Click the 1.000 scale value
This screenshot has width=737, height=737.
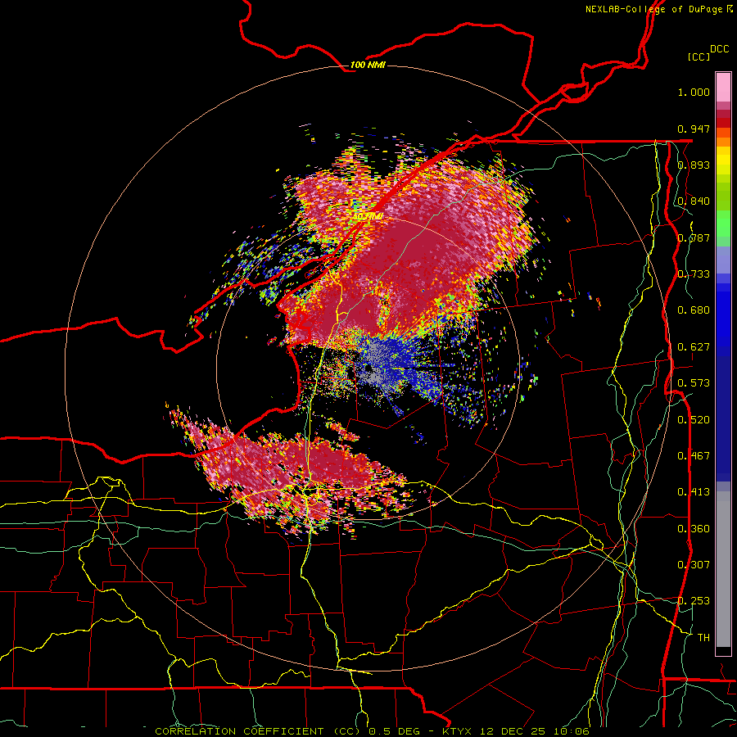[x=694, y=92]
